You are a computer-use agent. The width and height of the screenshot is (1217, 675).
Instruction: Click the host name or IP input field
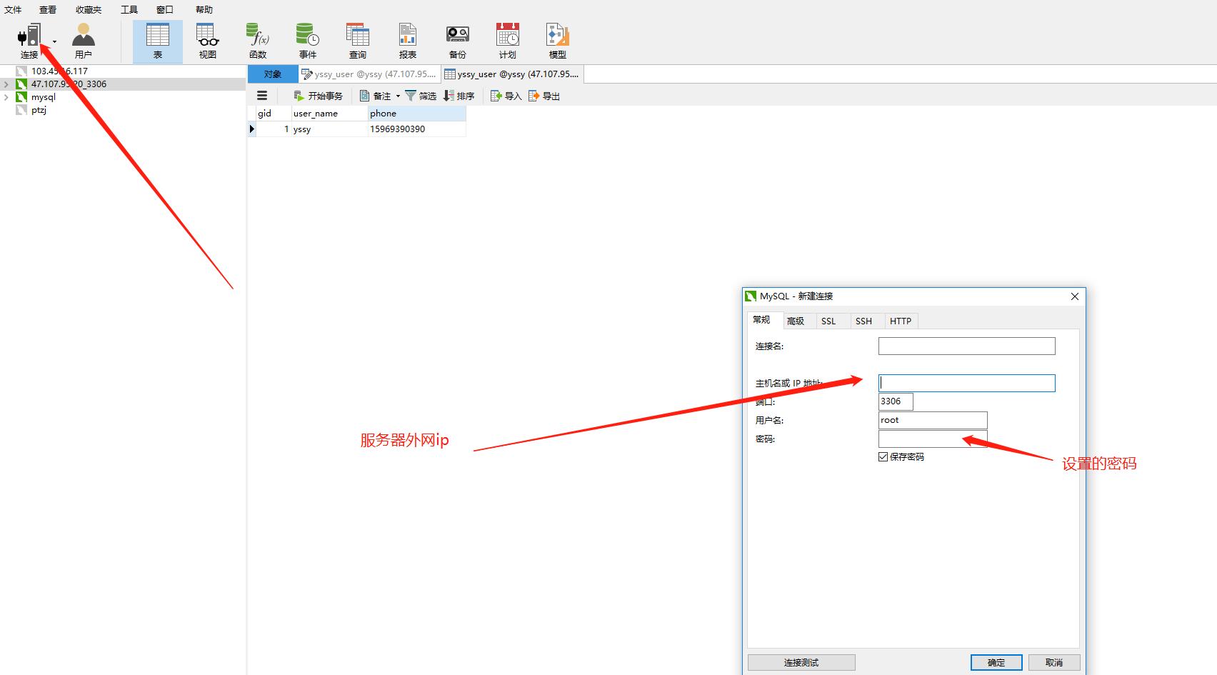(966, 384)
